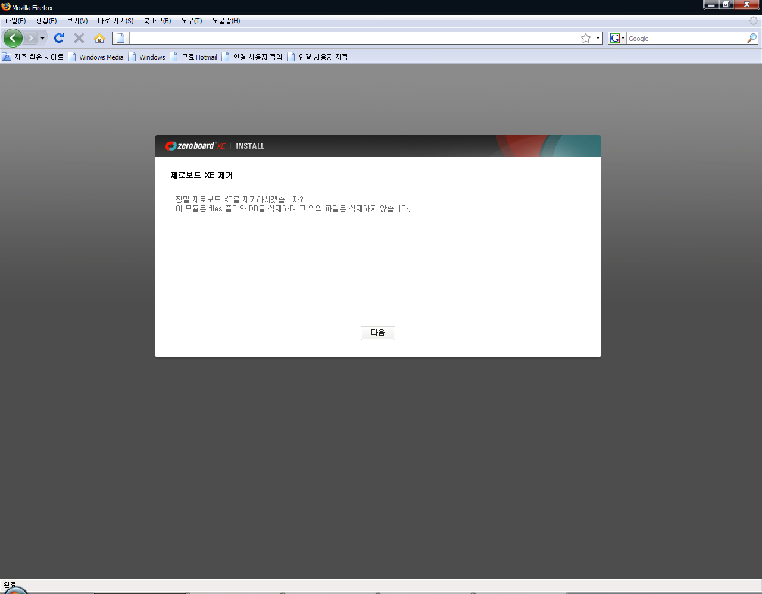Open the Google search engine selector
This screenshot has height=594, width=762.
coord(617,38)
